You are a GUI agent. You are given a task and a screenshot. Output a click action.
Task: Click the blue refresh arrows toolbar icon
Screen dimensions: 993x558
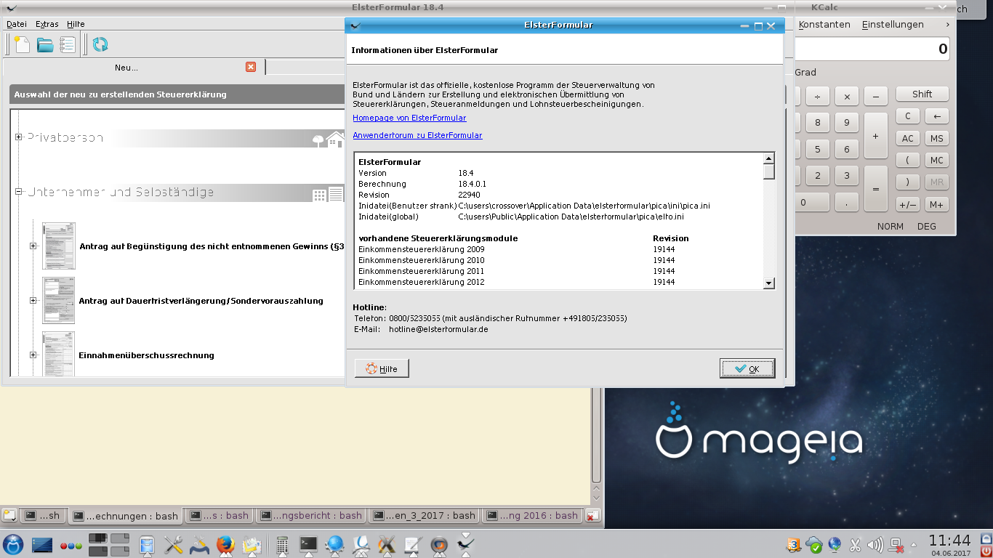click(x=100, y=44)
